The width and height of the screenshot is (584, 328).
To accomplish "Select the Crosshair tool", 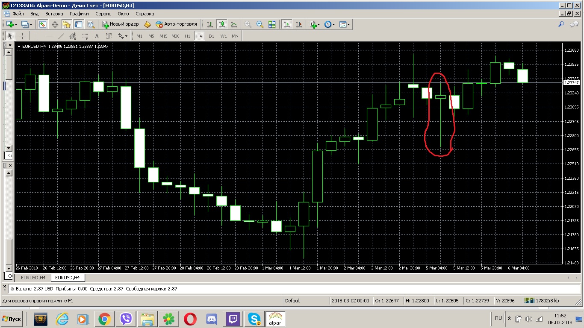I will (22, 36).
